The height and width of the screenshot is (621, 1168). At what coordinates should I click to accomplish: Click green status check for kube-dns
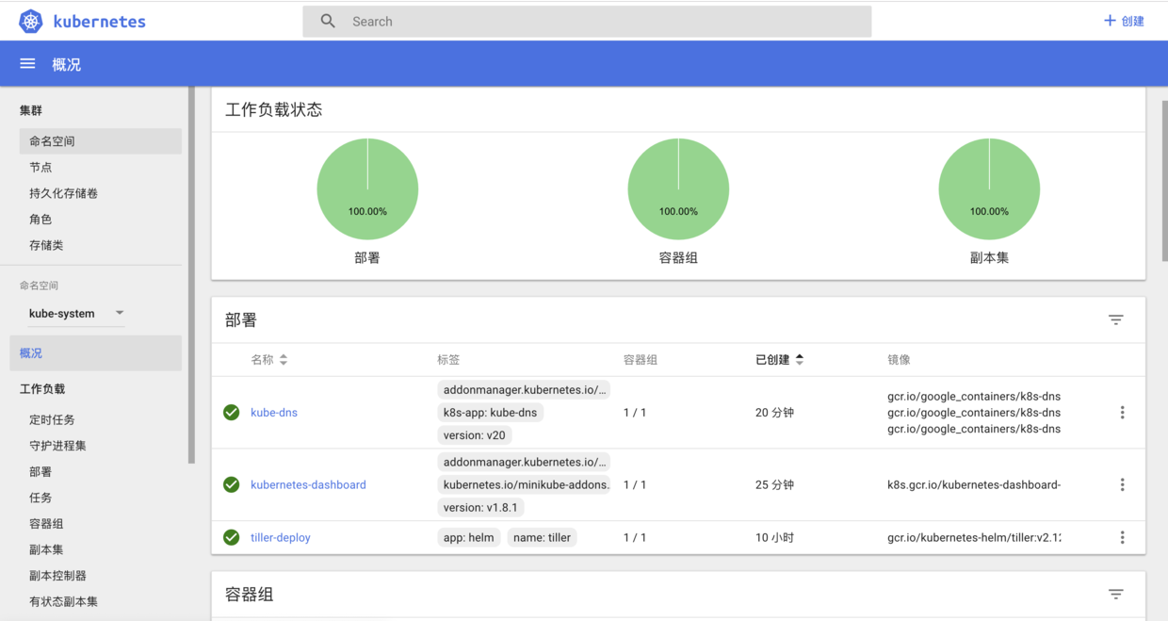(231, 413)
